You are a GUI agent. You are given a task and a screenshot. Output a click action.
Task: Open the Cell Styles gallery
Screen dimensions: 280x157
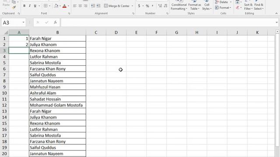[207, 5]
